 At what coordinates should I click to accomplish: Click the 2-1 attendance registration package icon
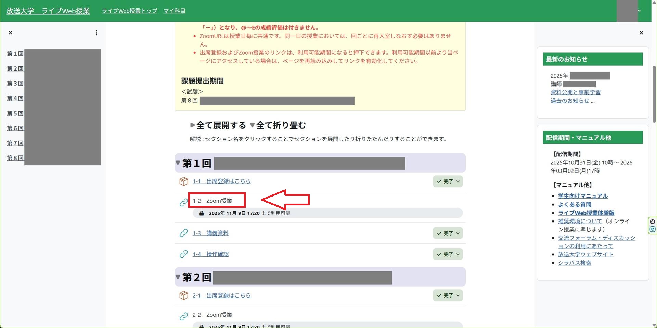click(x=184, y=295)
